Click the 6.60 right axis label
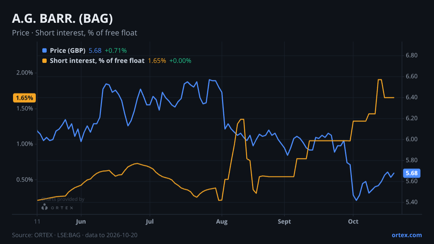Viewport: 434px width, 244px height. pyautogui.click(x=412, y=77)
